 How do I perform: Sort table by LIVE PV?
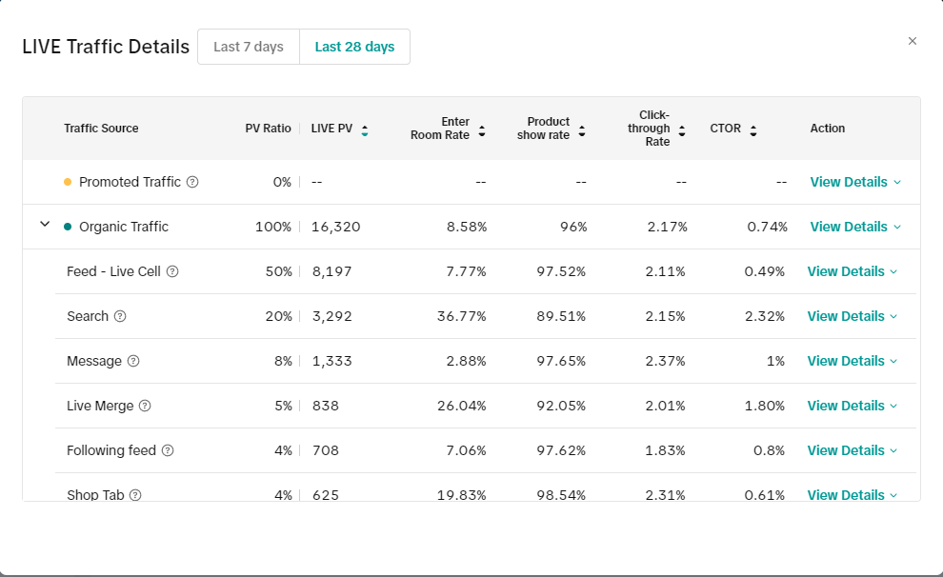pos(365,129)
